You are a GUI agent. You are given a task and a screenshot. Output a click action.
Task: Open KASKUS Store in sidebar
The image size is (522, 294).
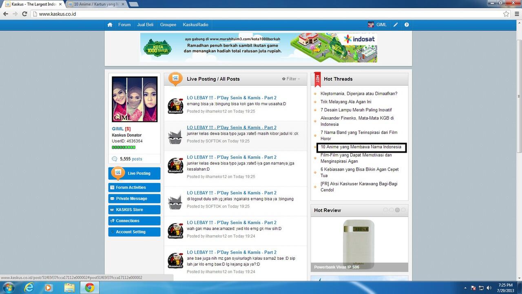pos(134,209)
